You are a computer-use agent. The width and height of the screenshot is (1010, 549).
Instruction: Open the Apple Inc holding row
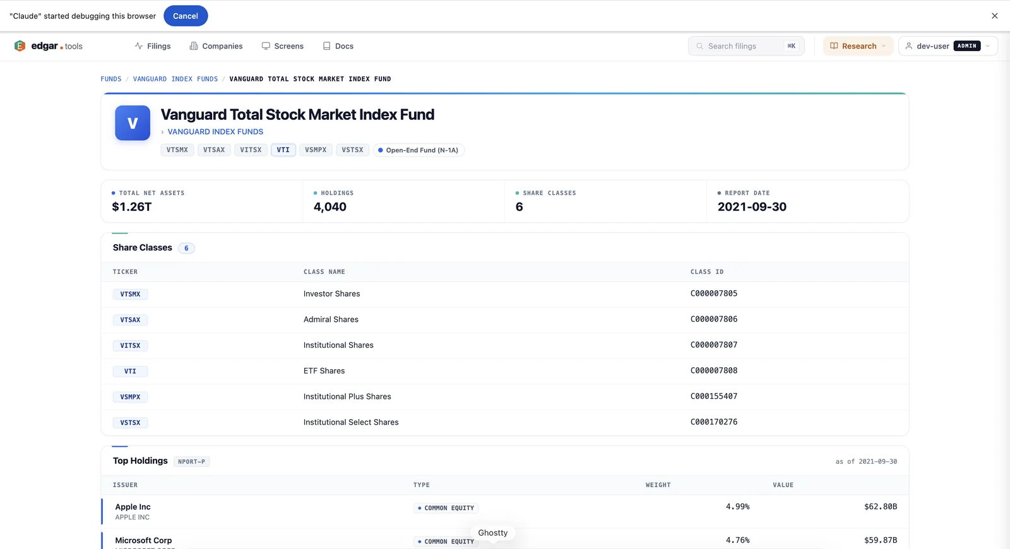505,511
